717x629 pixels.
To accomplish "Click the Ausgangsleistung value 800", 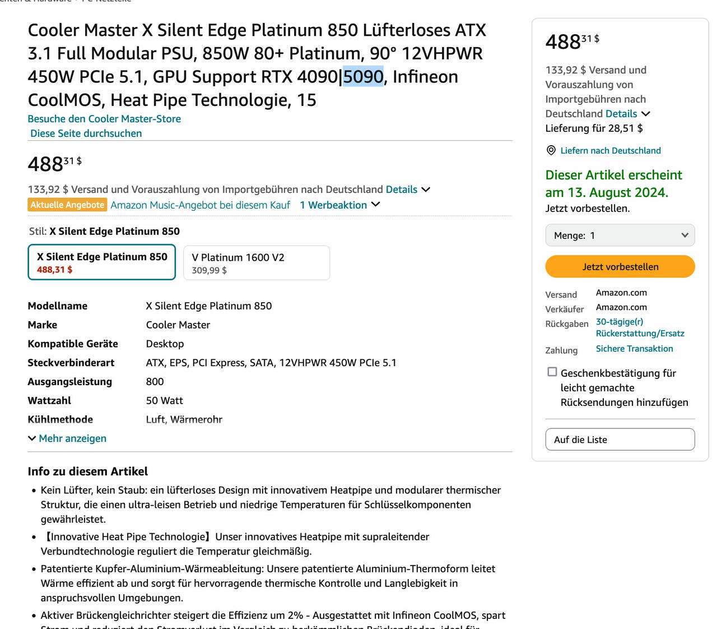I will [x=155, y=382].
